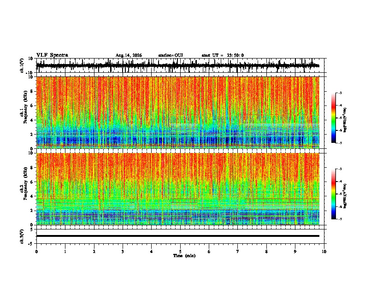
Task: Click time axis tick label "1"
Action: click(x=65, y=252)
